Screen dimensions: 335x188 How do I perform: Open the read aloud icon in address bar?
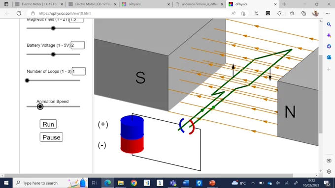(x=234, y=13)
